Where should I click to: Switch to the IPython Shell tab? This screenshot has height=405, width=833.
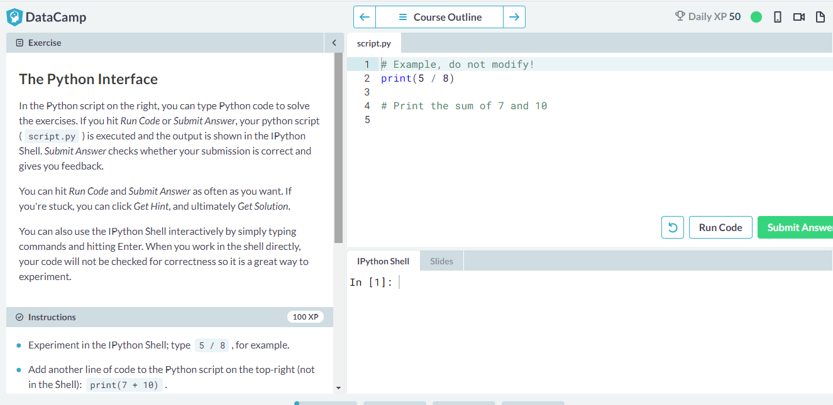[x=383, y=261]
